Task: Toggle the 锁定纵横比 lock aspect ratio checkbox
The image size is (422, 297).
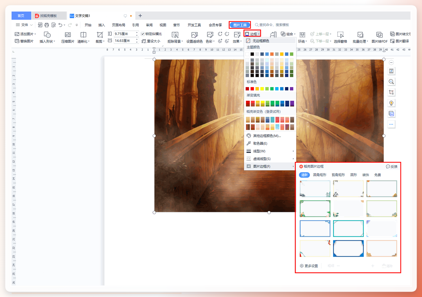Action: (x=143, y=34)
